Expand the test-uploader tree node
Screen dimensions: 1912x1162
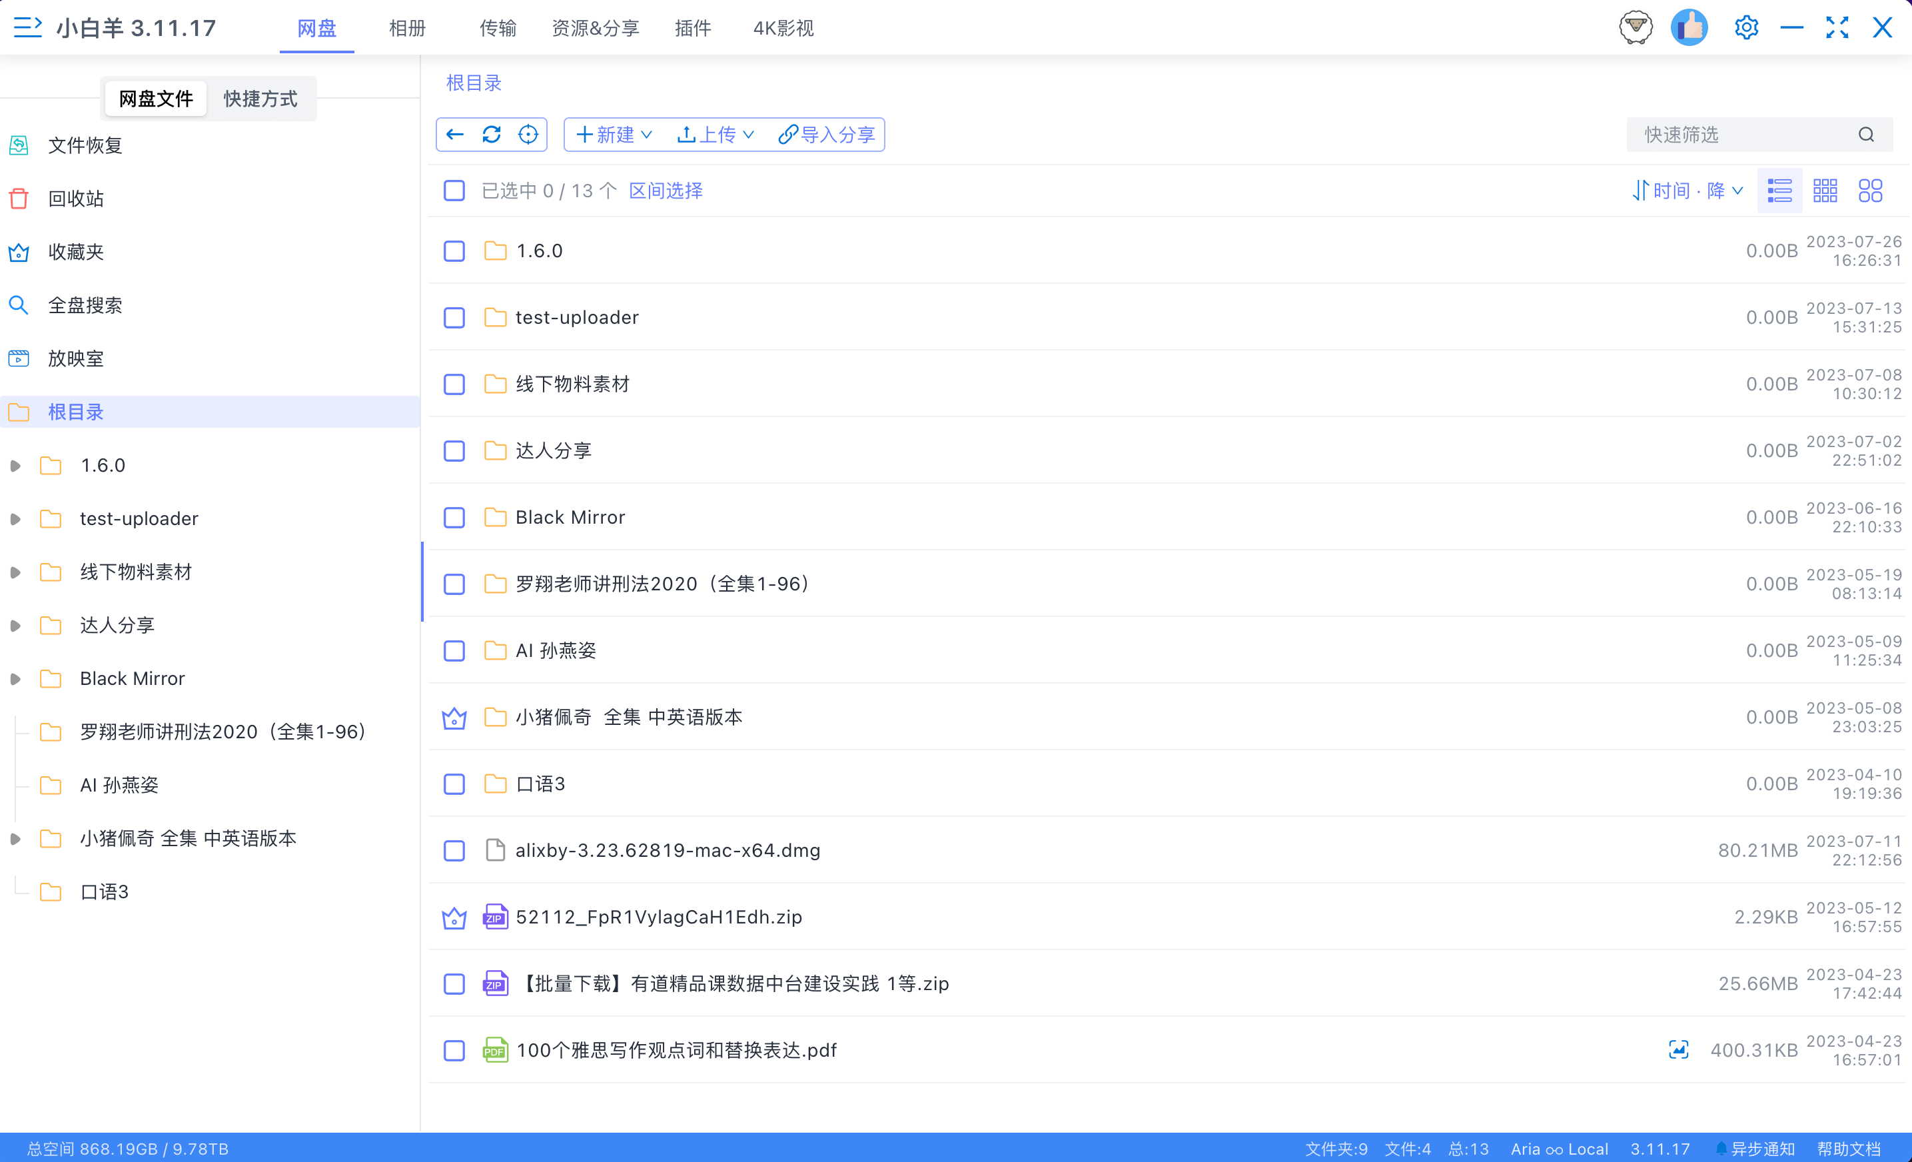pos(15,519)
